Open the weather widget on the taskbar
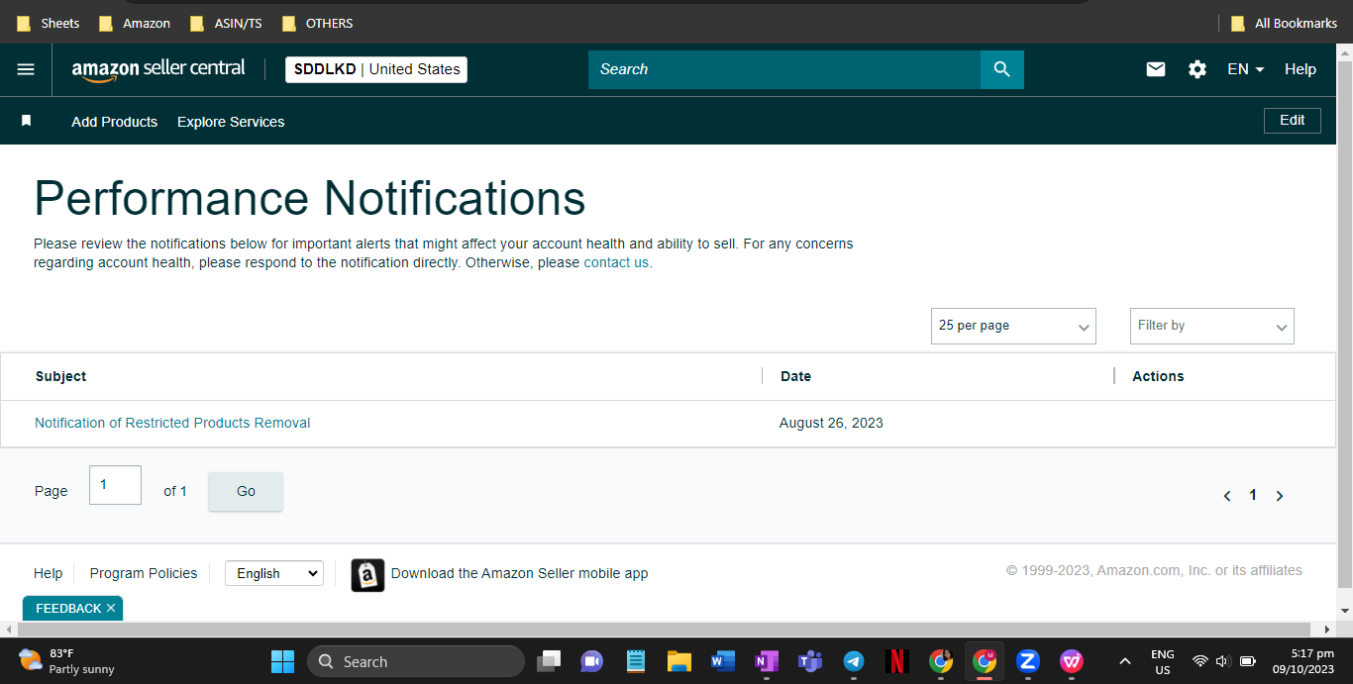 [66, 661]
